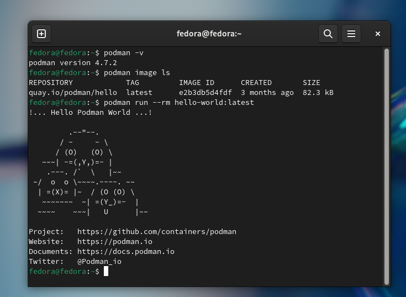
Task: Click the https://github.com/containers/podman project URL
Action: [x=157, y=231]
